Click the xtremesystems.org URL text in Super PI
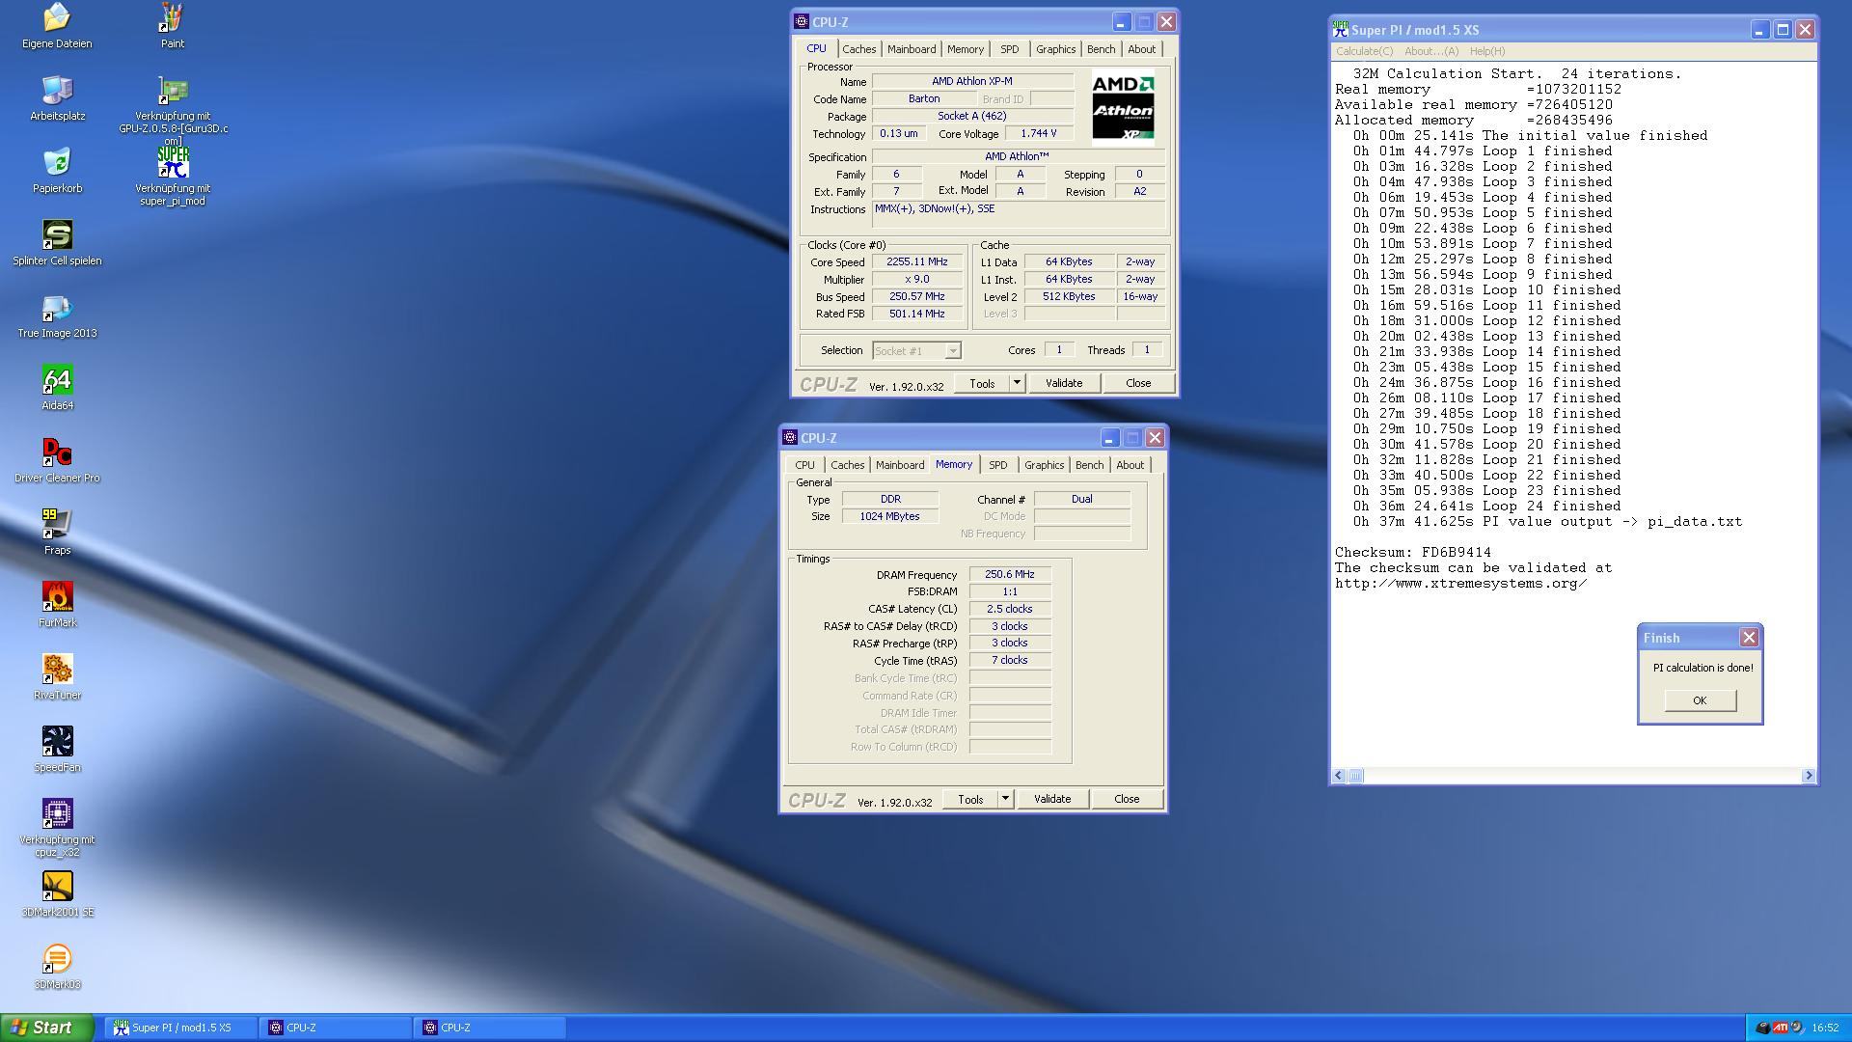Screen dimensions: 1852x1042 pyautogui.click(x=1460, y=584)
